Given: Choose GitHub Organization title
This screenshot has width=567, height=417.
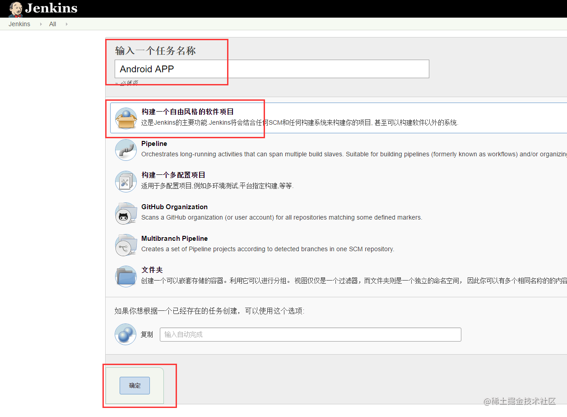Looking at the screenshot, I should [174, 207].
